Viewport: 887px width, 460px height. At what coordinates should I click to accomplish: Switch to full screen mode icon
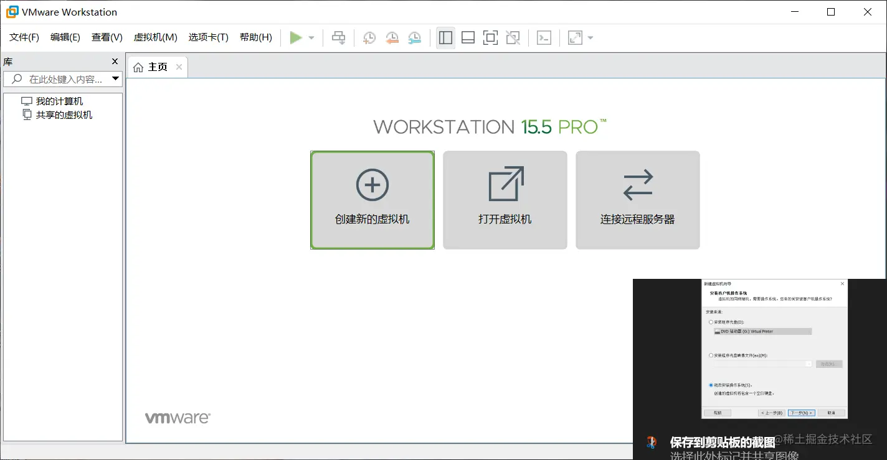(x=490, y=38)
